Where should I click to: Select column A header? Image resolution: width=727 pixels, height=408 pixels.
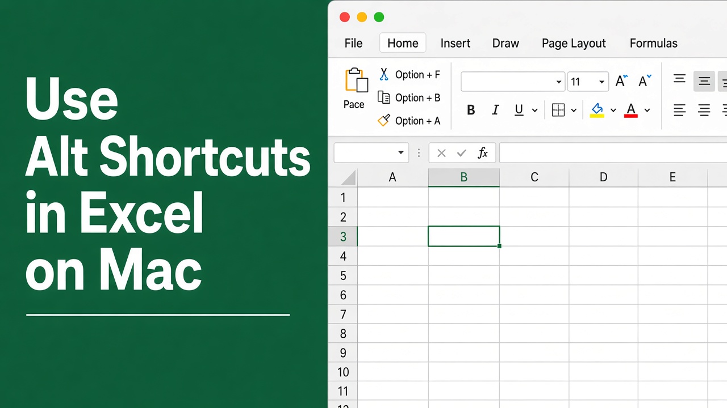pyautogui.click(x=392, y=177)
